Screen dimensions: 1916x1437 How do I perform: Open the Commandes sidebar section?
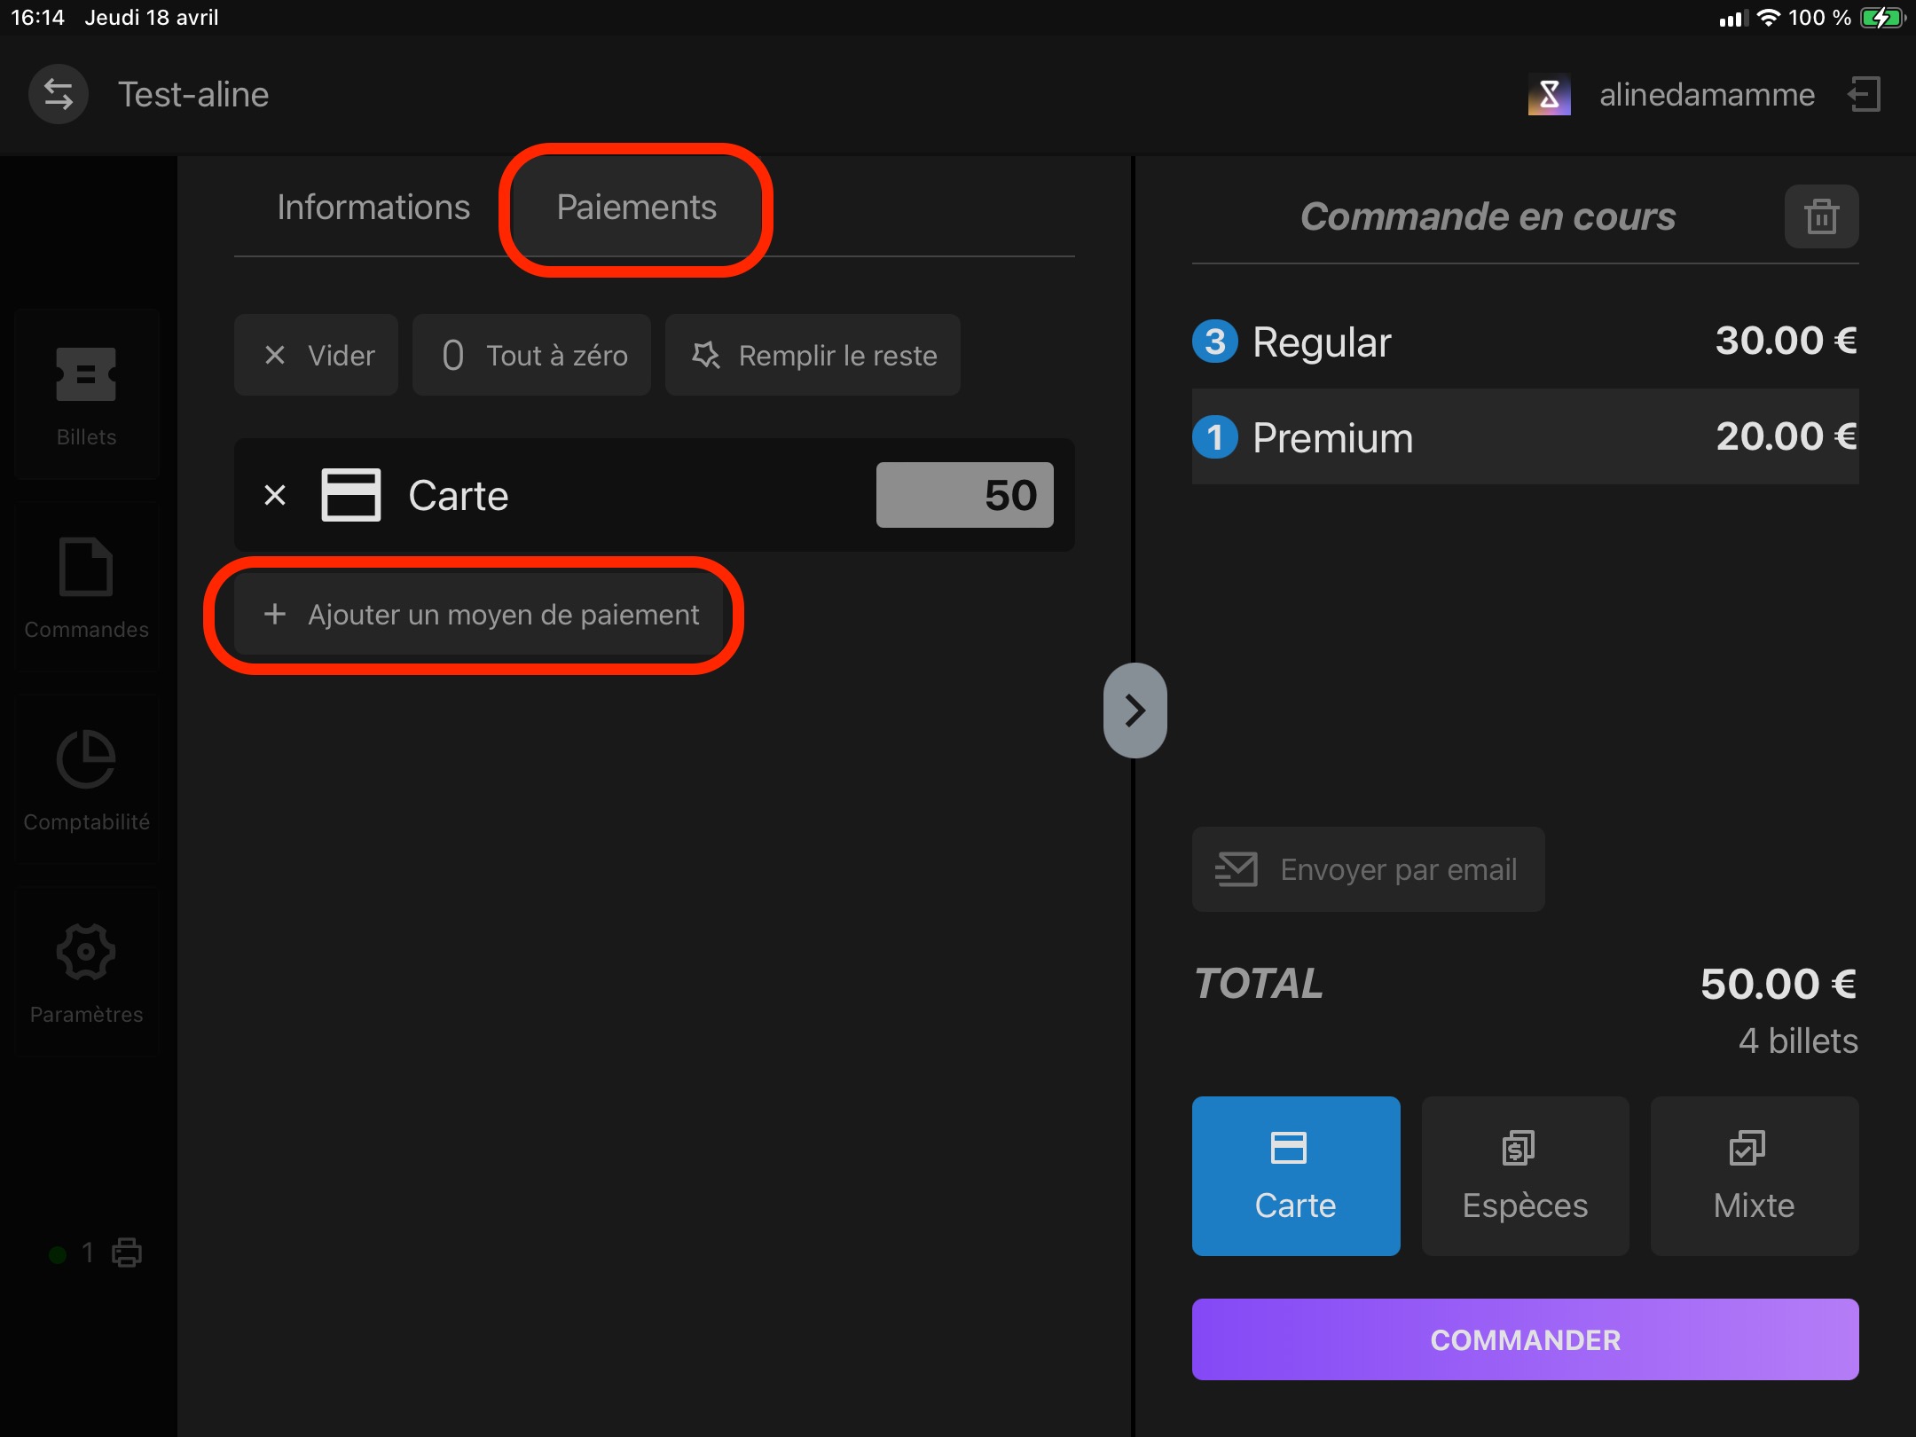87,587
